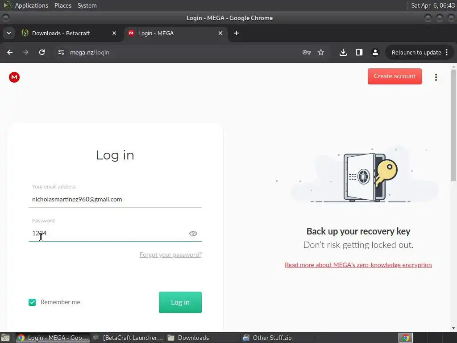Open the Places menu
This screenshot has width=457, height=343.
(63, 5)
